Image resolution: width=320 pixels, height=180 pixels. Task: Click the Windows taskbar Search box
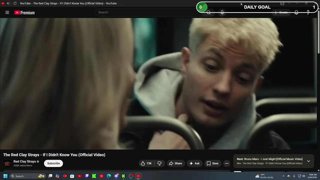point(28,176)
